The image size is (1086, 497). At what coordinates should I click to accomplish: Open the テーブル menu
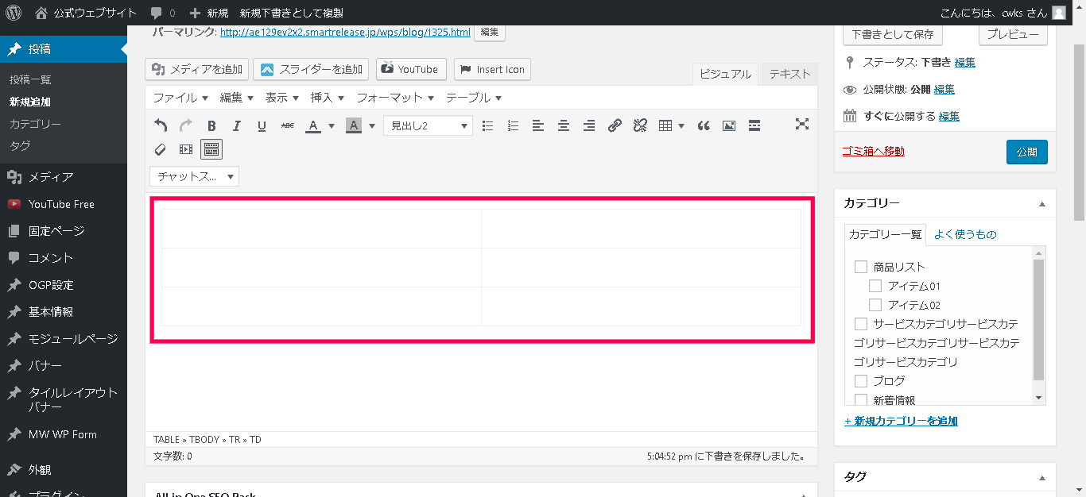pyautogui.click(x=473, y=98)
